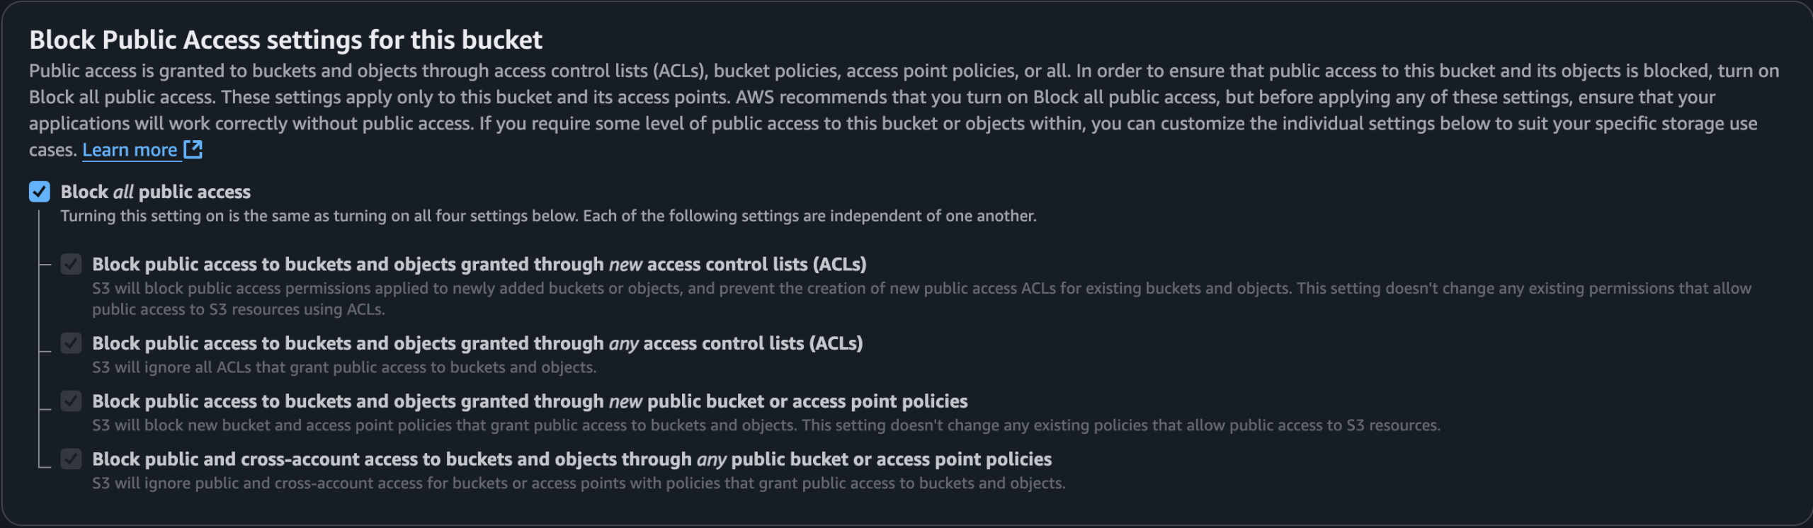The width and height of the screenshot is (1813, 528).
Task: Click the "S3 will block new bucket" description
Action: coord(766,425)
